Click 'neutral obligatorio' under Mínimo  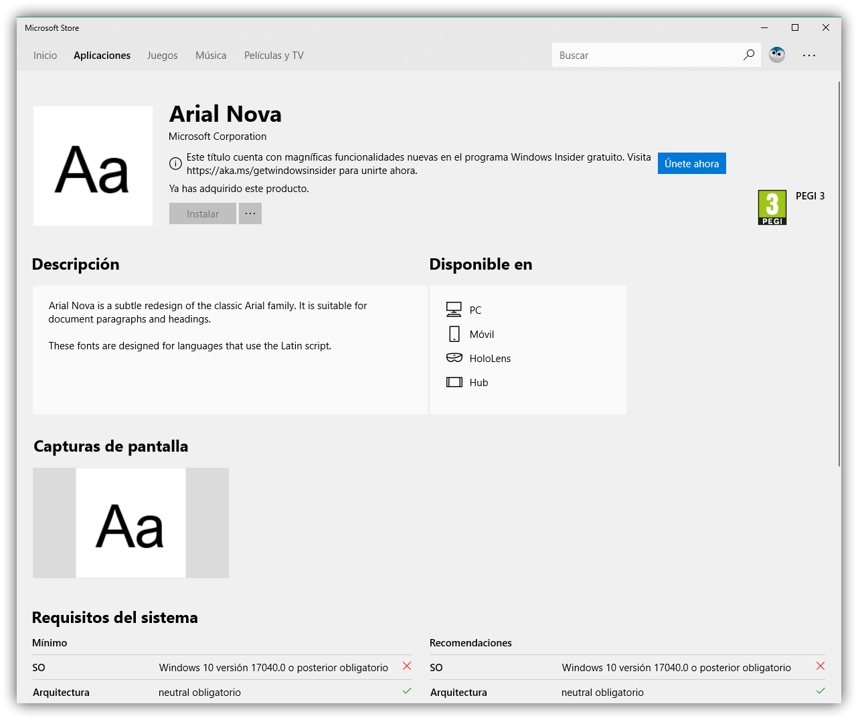pos(199,693)
